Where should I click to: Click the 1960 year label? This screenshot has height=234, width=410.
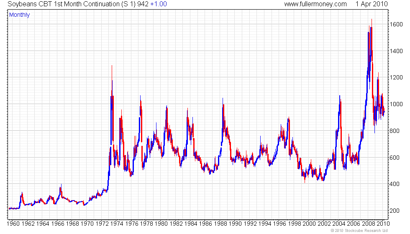(x=13, y=224)
